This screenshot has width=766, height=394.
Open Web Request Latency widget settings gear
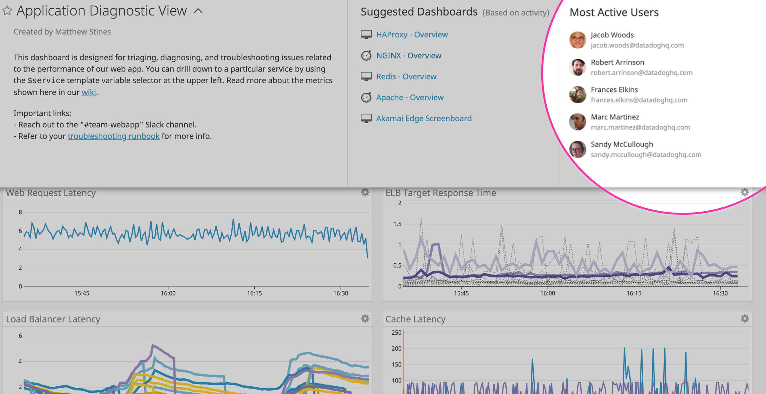pos(365,192)
